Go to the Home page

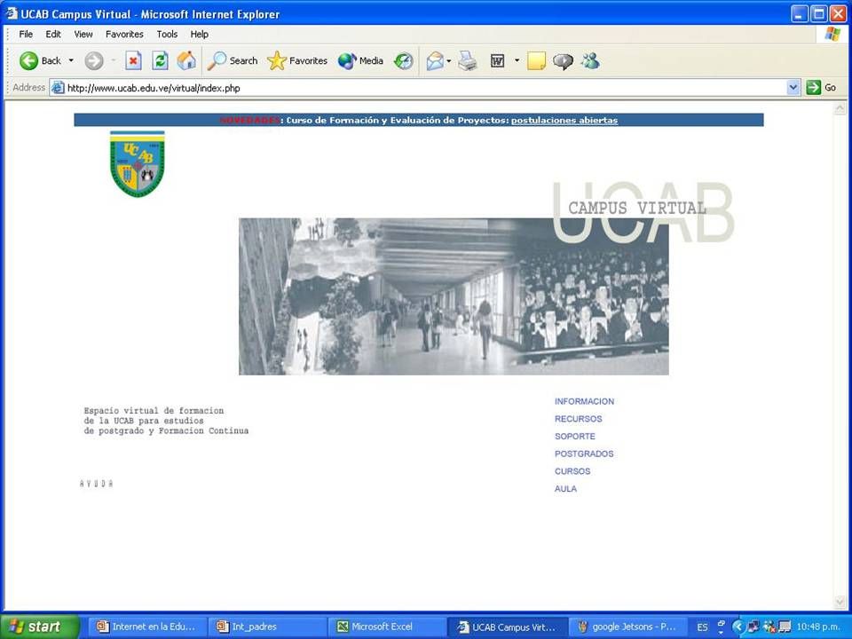(186, 61)
